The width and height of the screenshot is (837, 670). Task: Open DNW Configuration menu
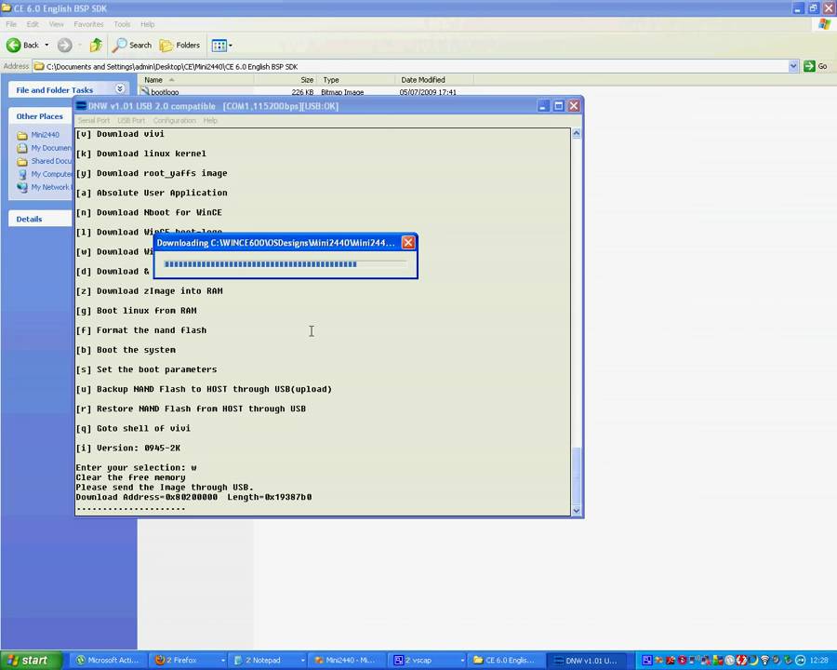[x=175, y=121]
